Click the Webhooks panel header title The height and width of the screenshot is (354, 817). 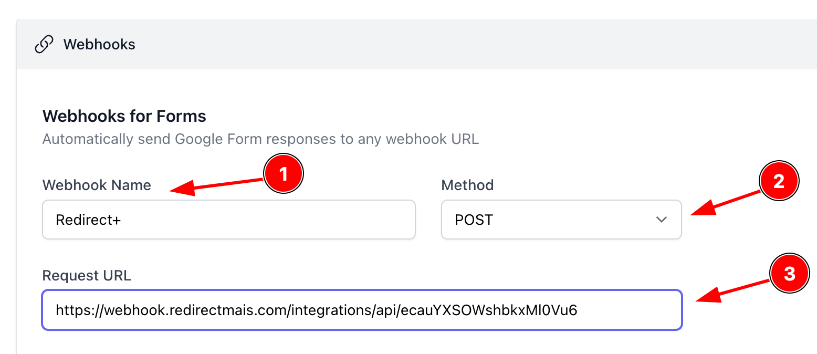pyautogui.click(x=99, y=45)
